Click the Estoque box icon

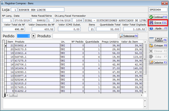[x=152, y=46]
